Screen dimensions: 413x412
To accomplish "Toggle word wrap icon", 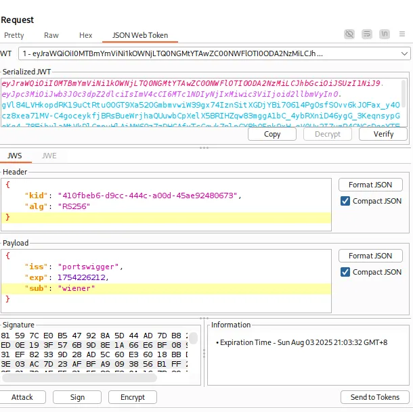I will (x=367, y=35).
